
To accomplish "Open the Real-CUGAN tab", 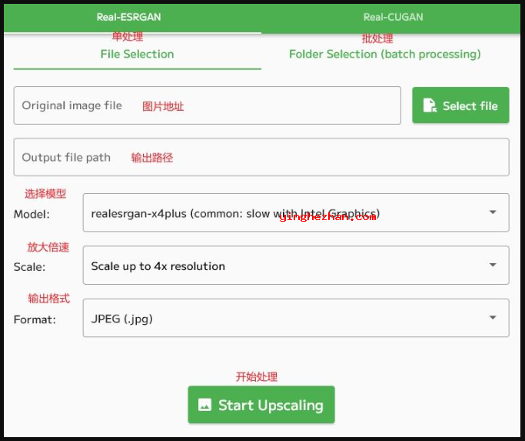I will tap(393, 17).
